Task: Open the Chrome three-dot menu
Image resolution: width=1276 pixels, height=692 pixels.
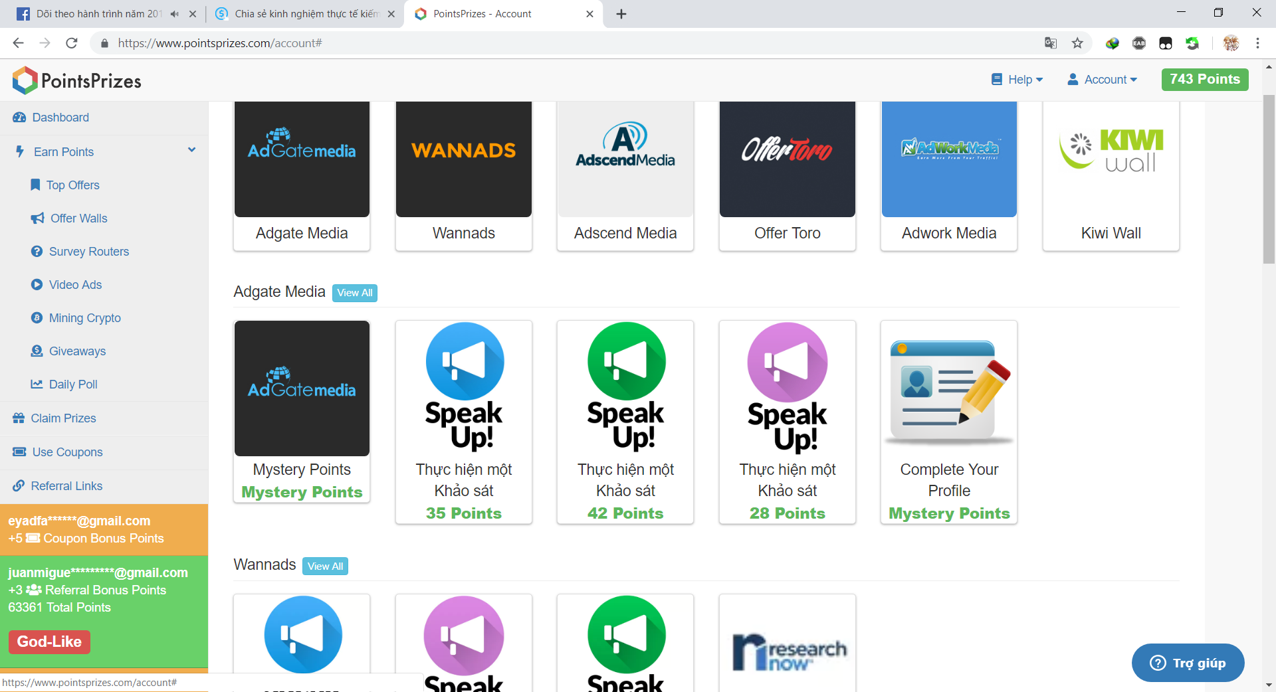Action: (x=1257, y=43)
